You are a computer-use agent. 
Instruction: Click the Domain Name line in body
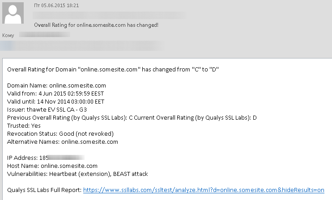click(56, 85)
